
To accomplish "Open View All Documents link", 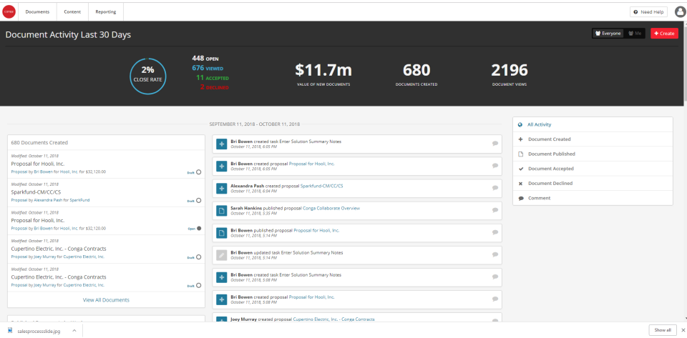I will [106, 300].
